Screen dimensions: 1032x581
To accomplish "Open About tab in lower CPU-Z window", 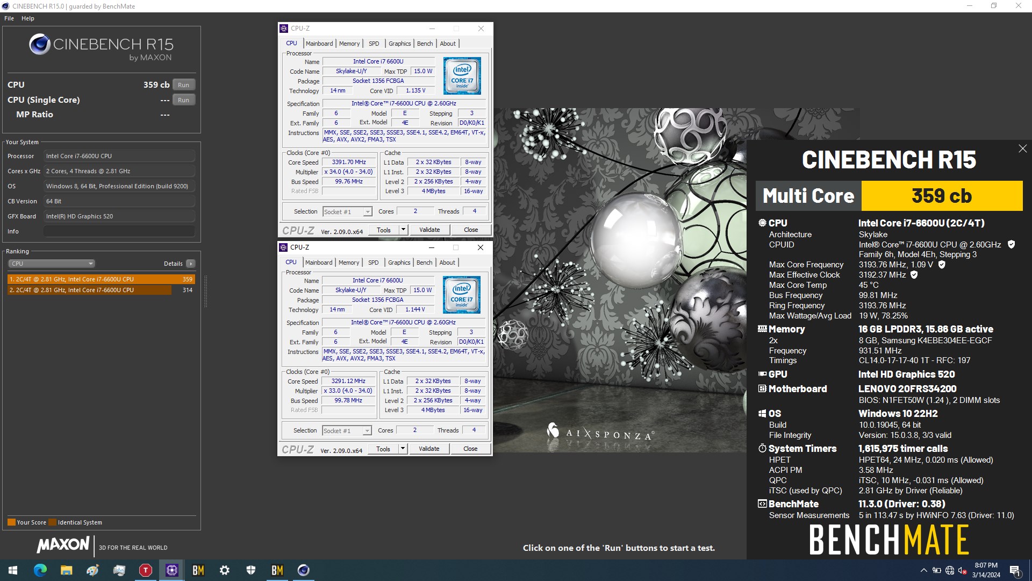I will coord(447,263).
